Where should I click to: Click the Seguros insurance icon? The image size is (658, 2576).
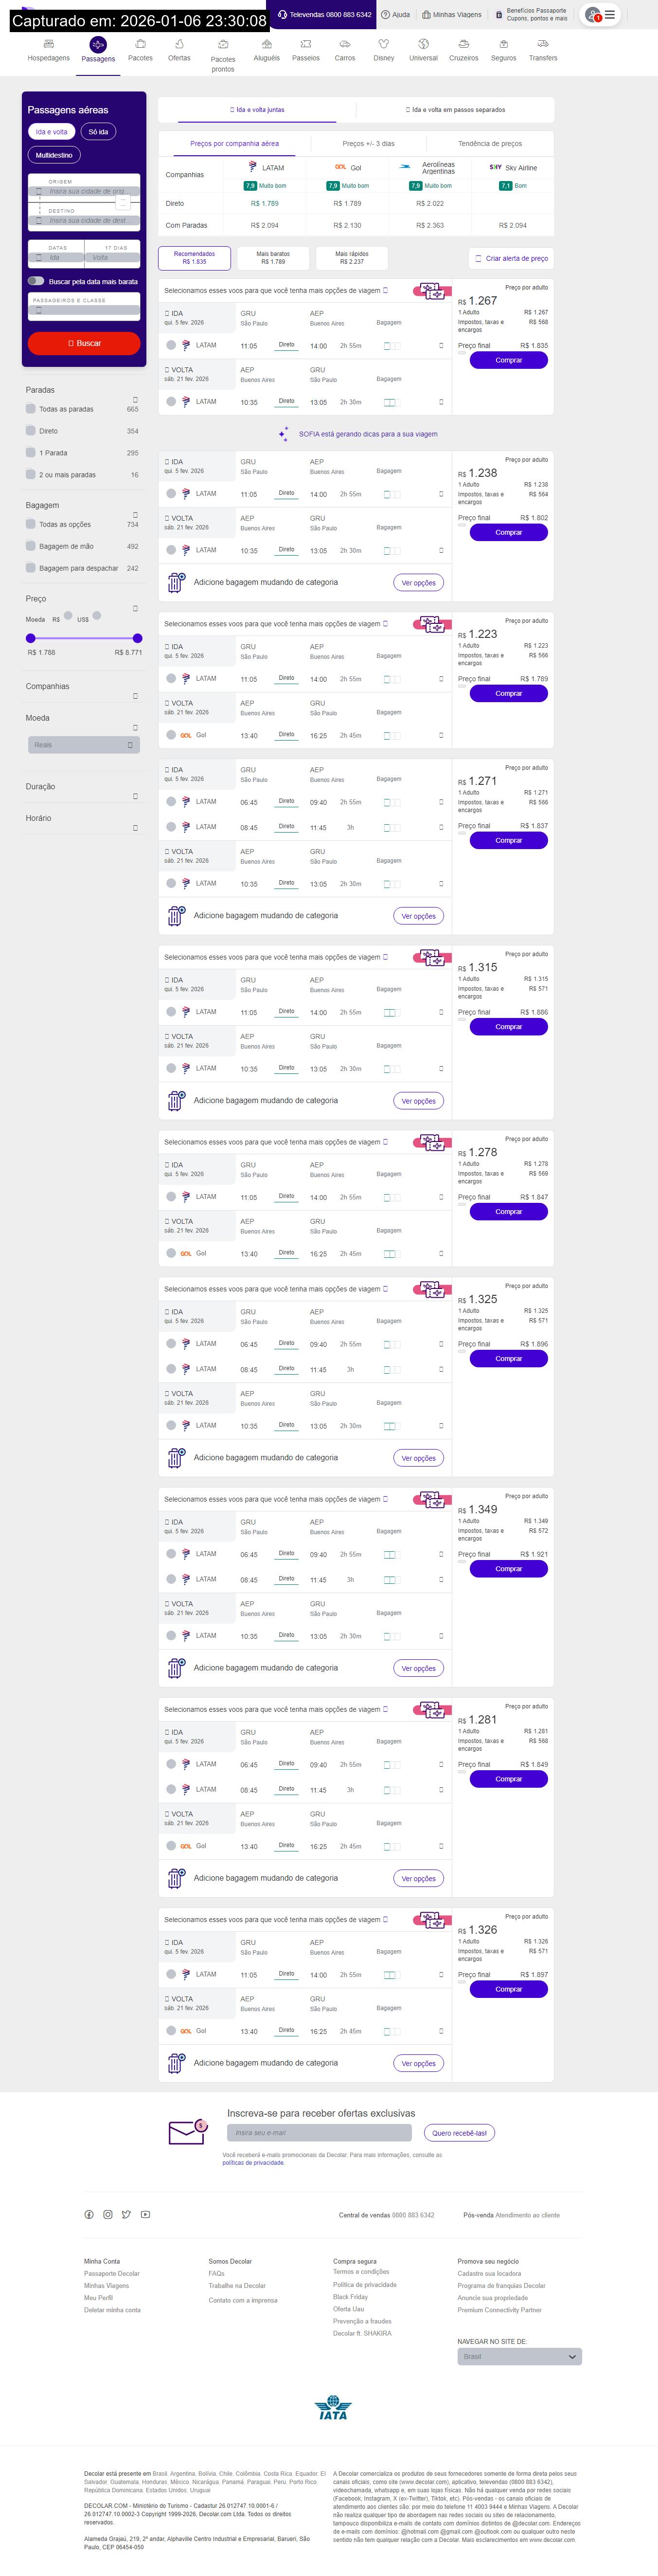tap(503, 45)
